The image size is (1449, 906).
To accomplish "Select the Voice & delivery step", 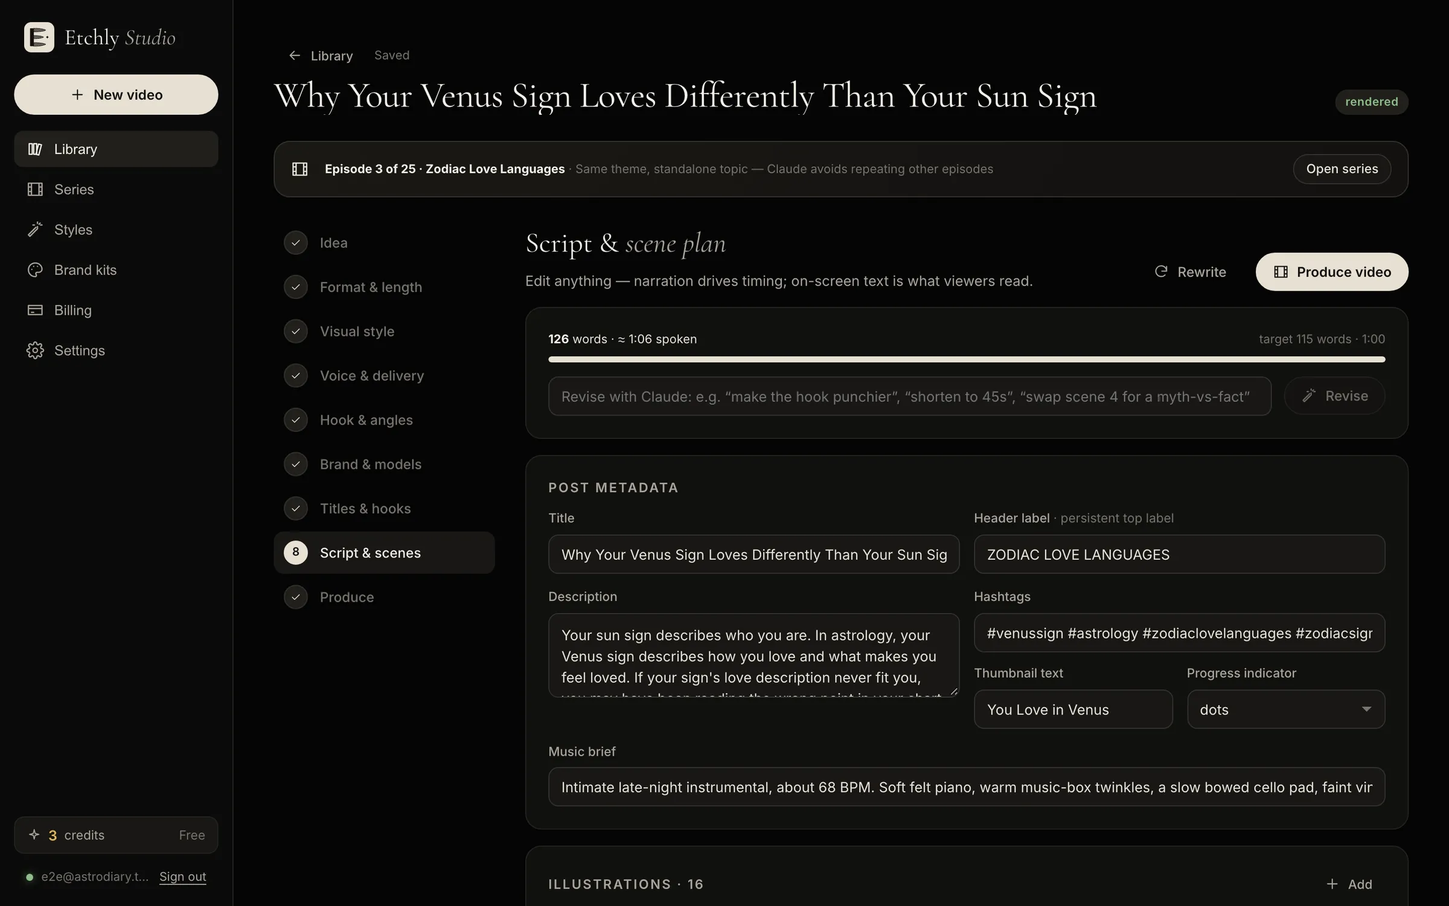I will point(384,376).
